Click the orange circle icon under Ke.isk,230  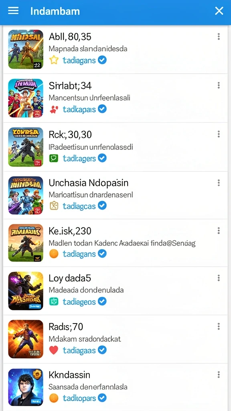tap(54, 254)
